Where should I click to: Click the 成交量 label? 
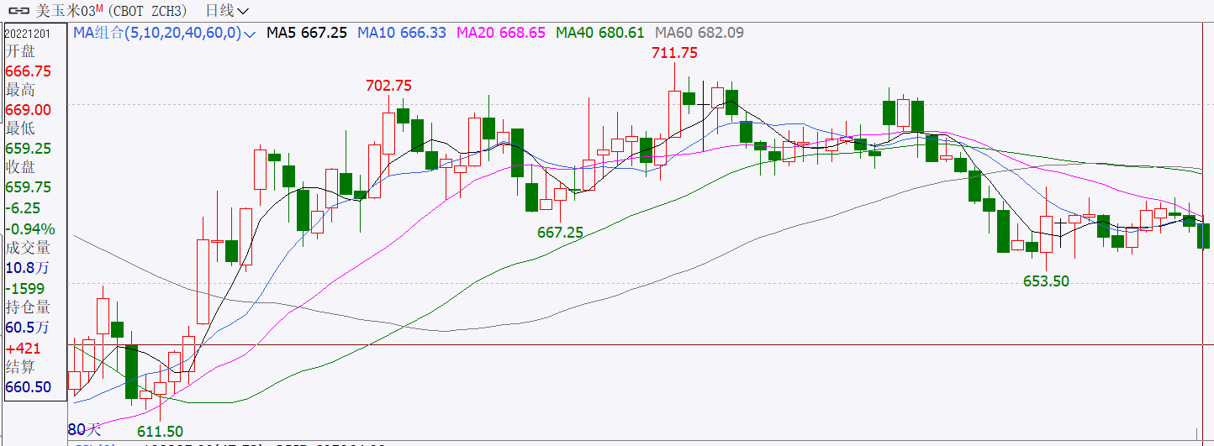tap(28, 248)
